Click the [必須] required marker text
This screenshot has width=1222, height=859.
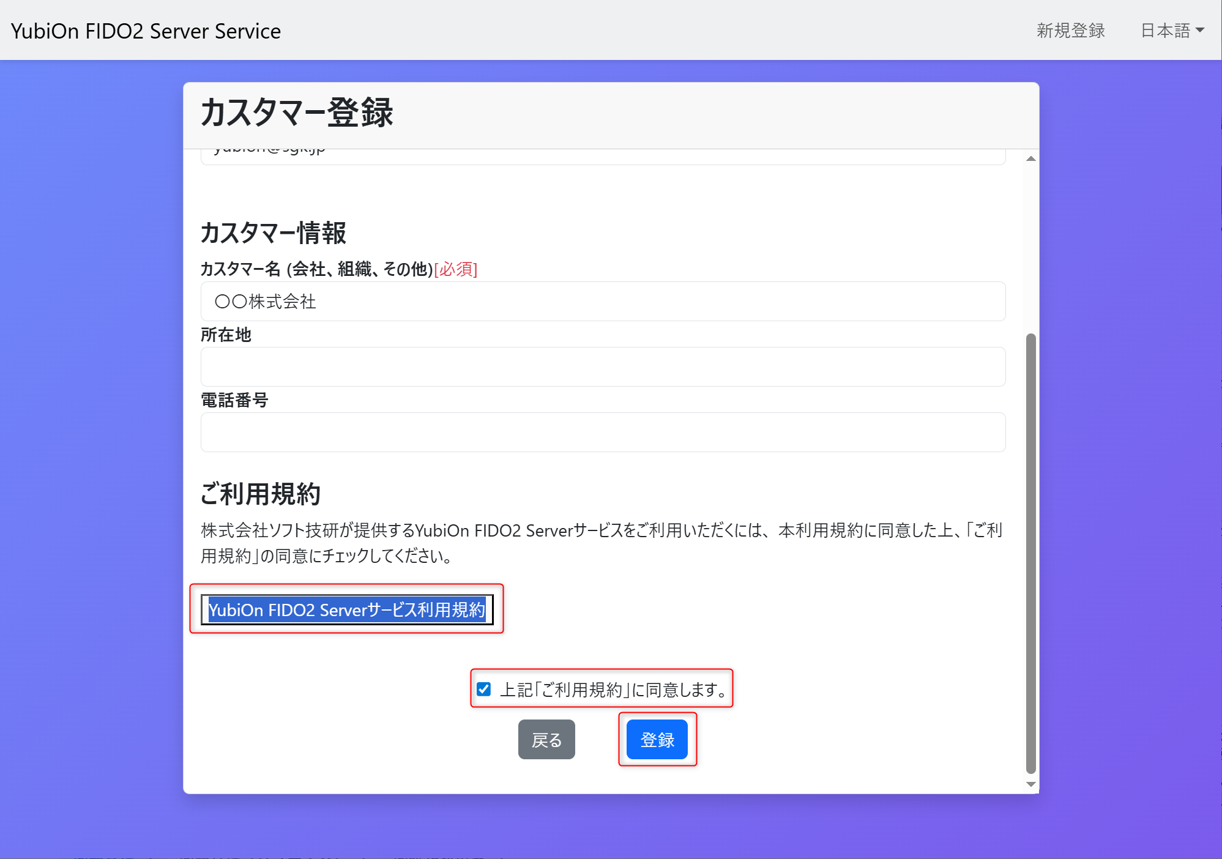pyautogui.click(x=456, y=269)
